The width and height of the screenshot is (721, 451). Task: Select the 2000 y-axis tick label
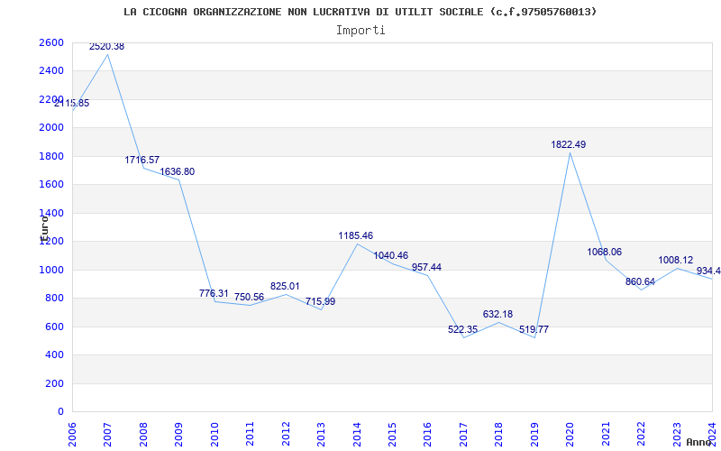[52, 128]
